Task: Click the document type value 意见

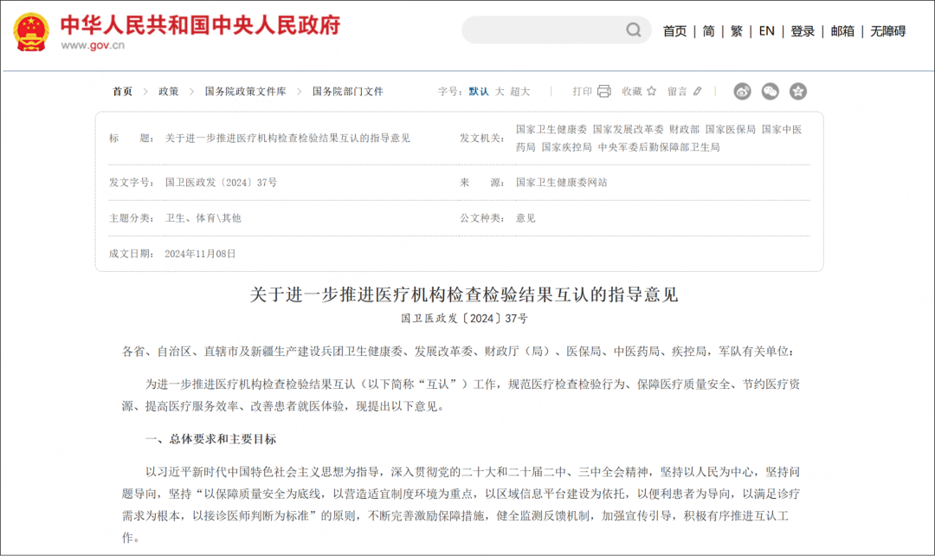Action: tap(526, 218)
